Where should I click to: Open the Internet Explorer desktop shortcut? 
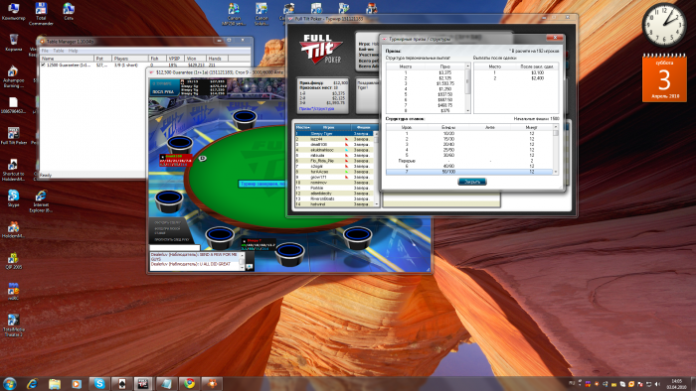pyautogui.click(x=41, y=201)
